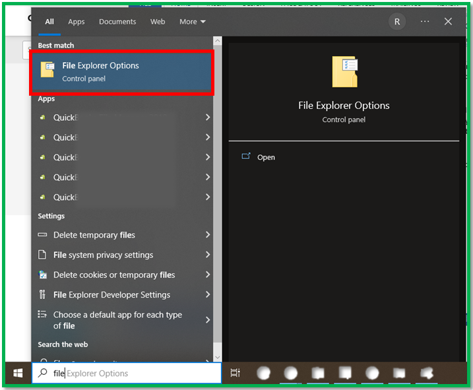Click the icon beside Delete cookies or temporary files

pyautogui.click(x=42, y=275)
